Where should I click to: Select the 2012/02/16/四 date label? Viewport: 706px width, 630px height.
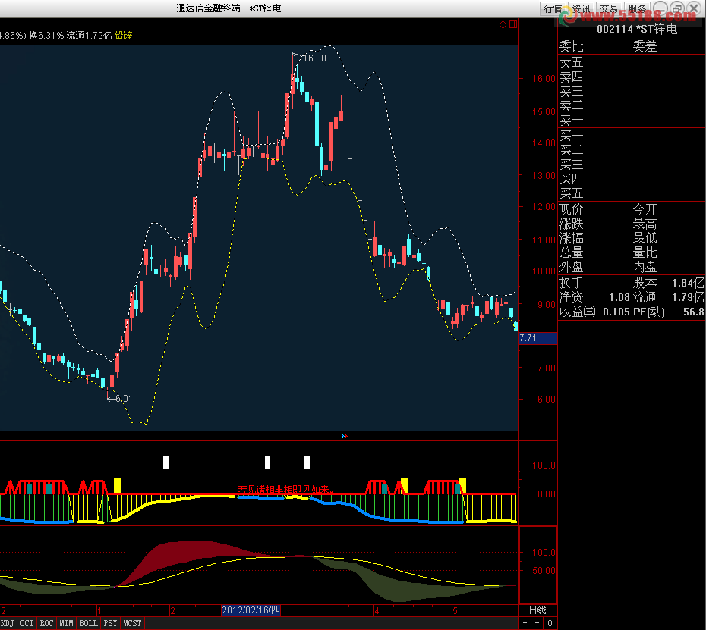251,610
